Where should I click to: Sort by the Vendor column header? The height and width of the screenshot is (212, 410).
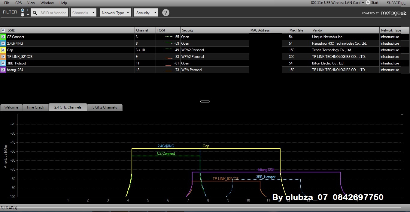[345, 30]
